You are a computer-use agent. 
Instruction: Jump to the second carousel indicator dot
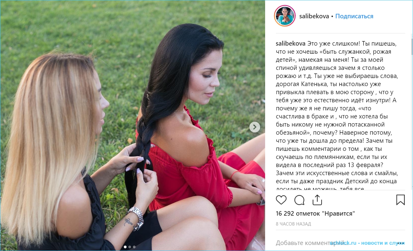click(x=130, y=247)
